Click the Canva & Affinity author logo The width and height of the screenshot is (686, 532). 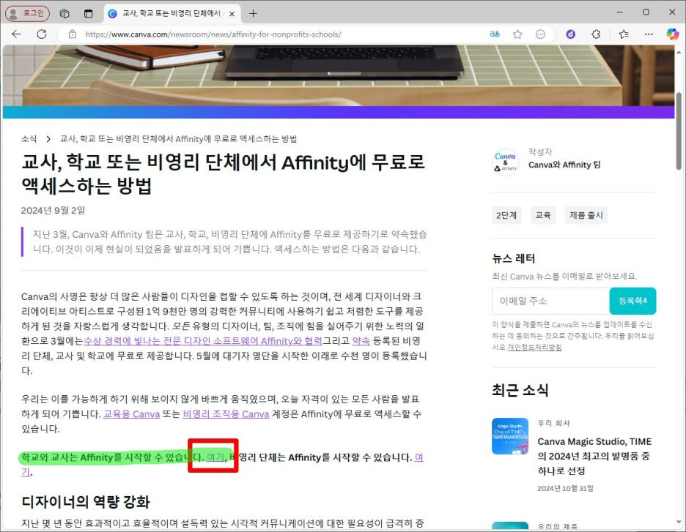coord(505,162)
